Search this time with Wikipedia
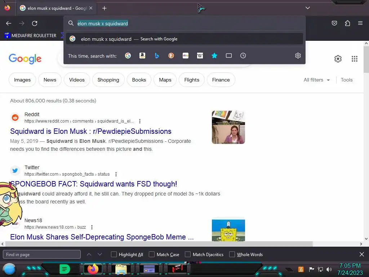The width and height of the screenshot is (369, 277). click(x=200, y=56)
